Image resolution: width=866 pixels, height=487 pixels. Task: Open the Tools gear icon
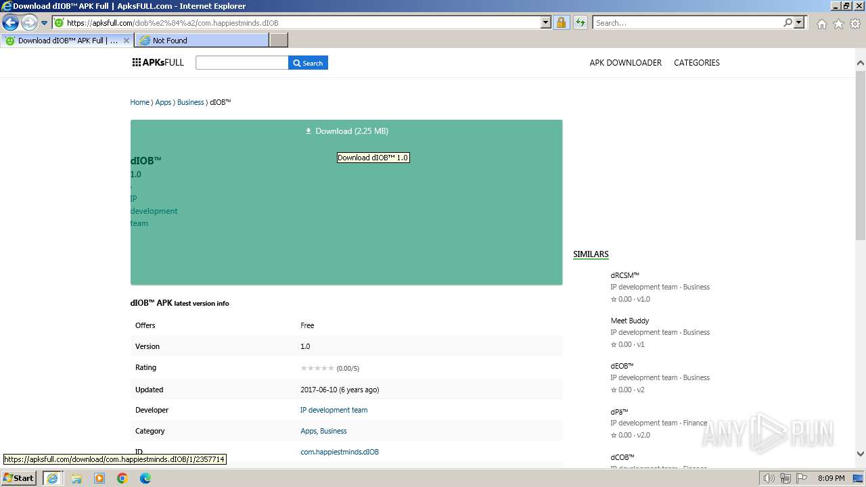tap(855, 24)
